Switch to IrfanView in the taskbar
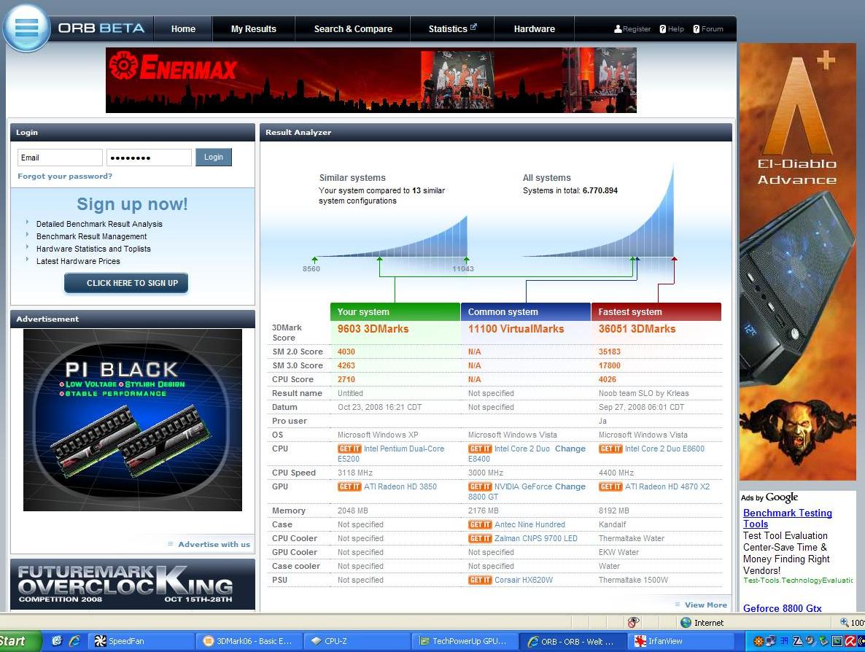Image resolution: width=865 pixels, height=652 pixels. [682, 641]
